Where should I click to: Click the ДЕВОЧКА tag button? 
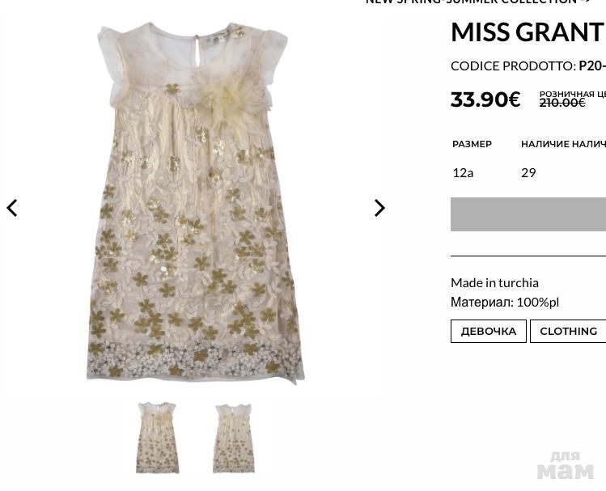click(x=489, y=331)
